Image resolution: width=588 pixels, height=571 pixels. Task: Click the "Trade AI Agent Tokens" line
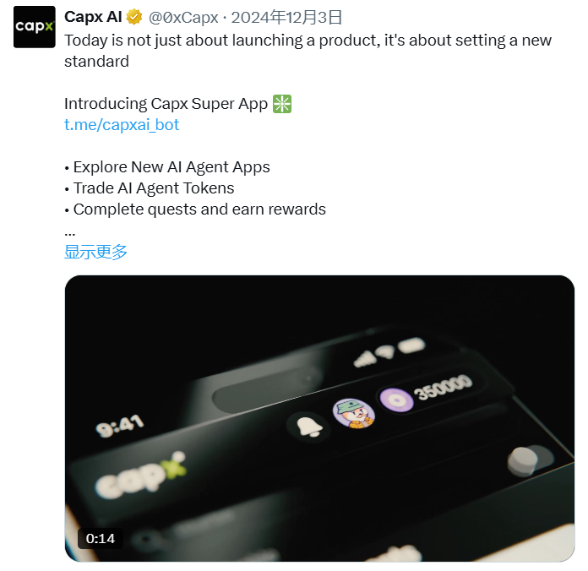tap(153, 188)
